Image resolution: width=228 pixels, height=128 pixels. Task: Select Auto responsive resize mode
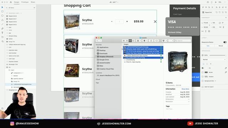click(208, 46)
